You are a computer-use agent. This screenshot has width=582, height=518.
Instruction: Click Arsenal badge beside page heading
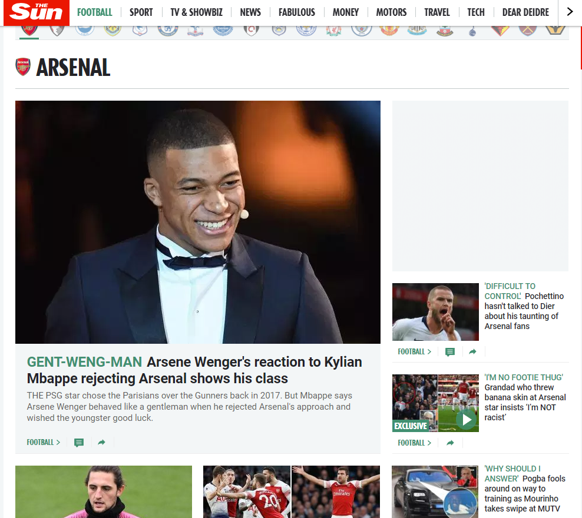point(22,67)
